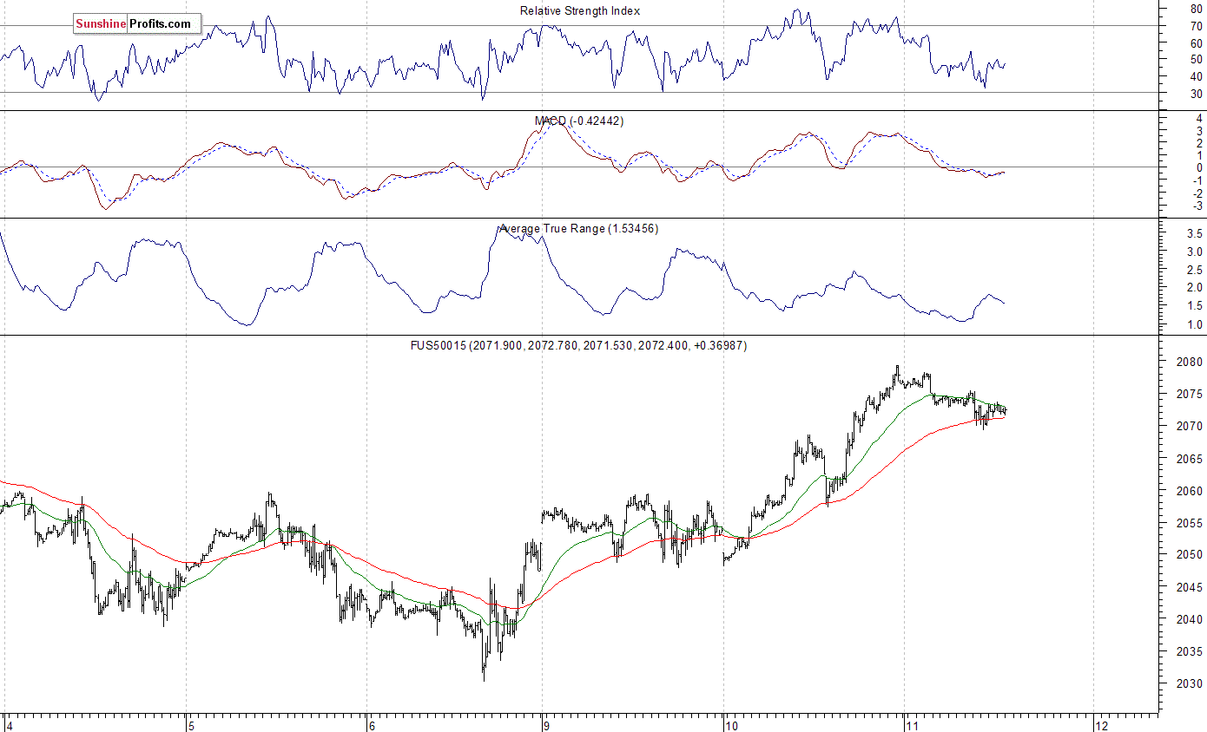This screenshot has width=1207, height=732.
Task: Click the date axis label 12
Action: point(1102,725)
